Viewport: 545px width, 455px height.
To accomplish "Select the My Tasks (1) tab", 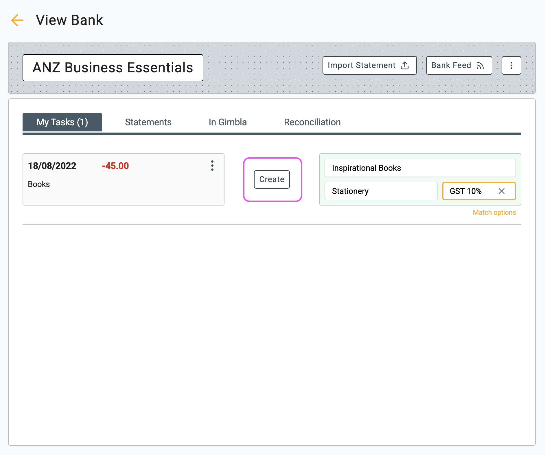I will point(62,122).
